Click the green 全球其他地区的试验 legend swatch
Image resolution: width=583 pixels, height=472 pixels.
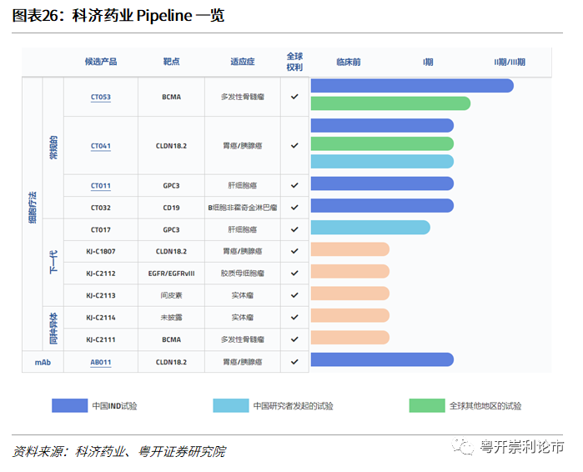coord(427,405)
